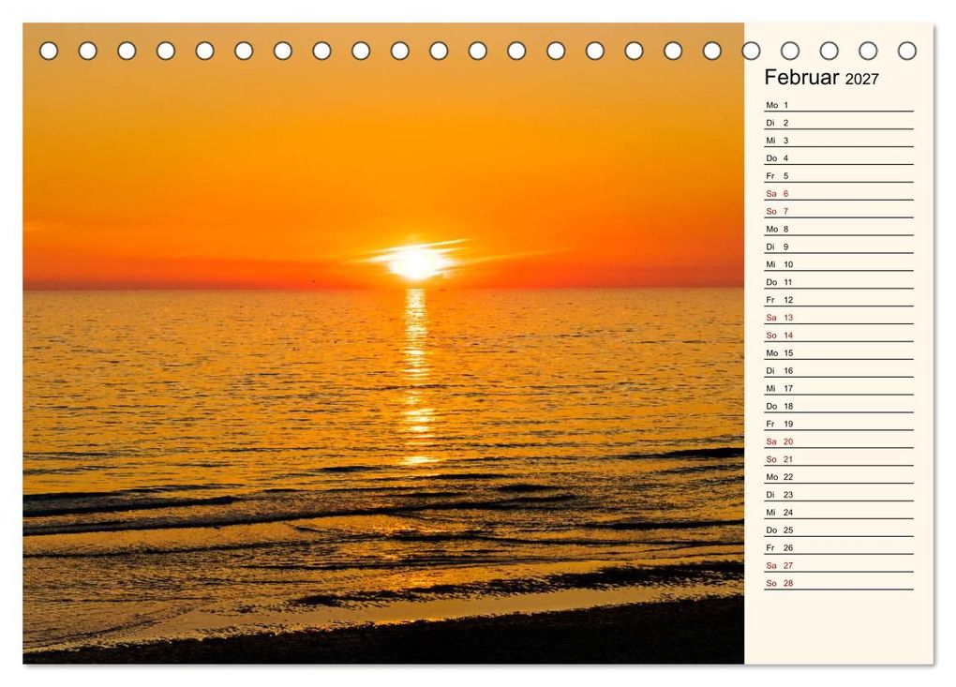
Task: Select the 'Di 16' calendar row
Action: (838, 370)
